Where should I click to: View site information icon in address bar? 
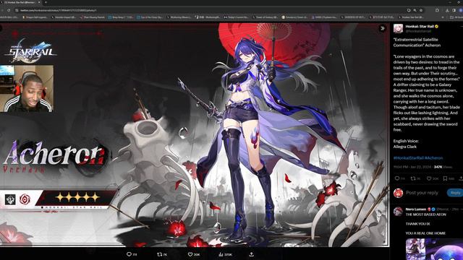17,10
